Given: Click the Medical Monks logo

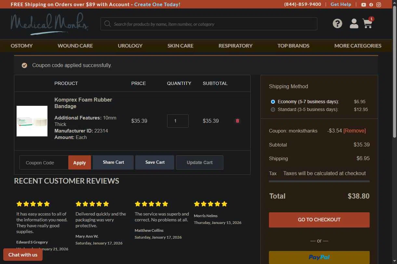Looking at the screenshot, I should click(49, 24).
